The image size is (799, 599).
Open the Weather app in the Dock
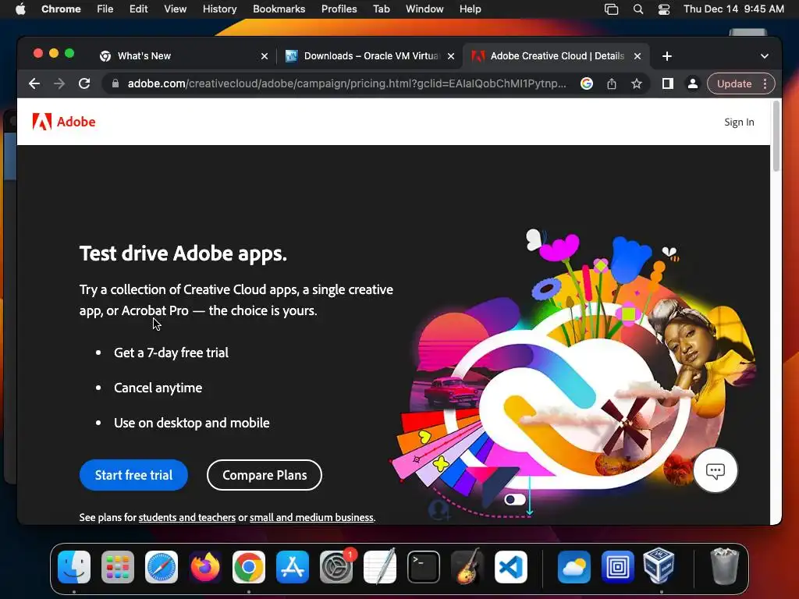(x=574, y=567)
